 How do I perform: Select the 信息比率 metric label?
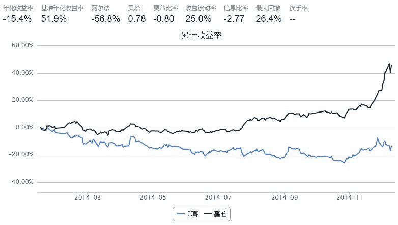[236, 8]
